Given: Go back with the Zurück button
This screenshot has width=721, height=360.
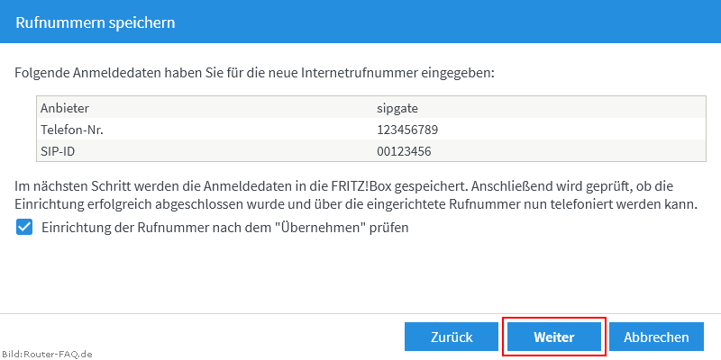Looking at the screenshot, I should pyautogui.click(x=452, y=337).
